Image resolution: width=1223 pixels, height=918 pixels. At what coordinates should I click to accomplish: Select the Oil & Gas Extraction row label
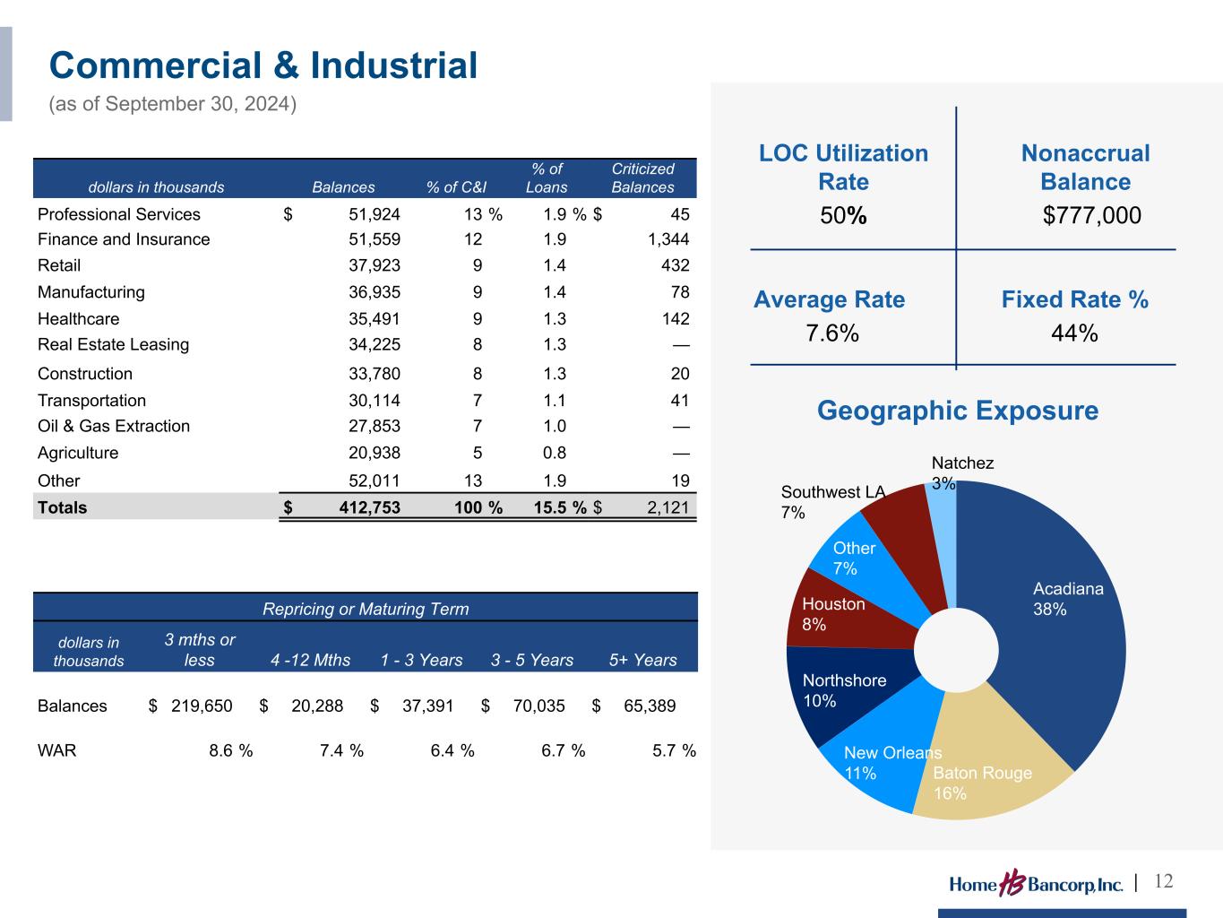tap(114, 427)
